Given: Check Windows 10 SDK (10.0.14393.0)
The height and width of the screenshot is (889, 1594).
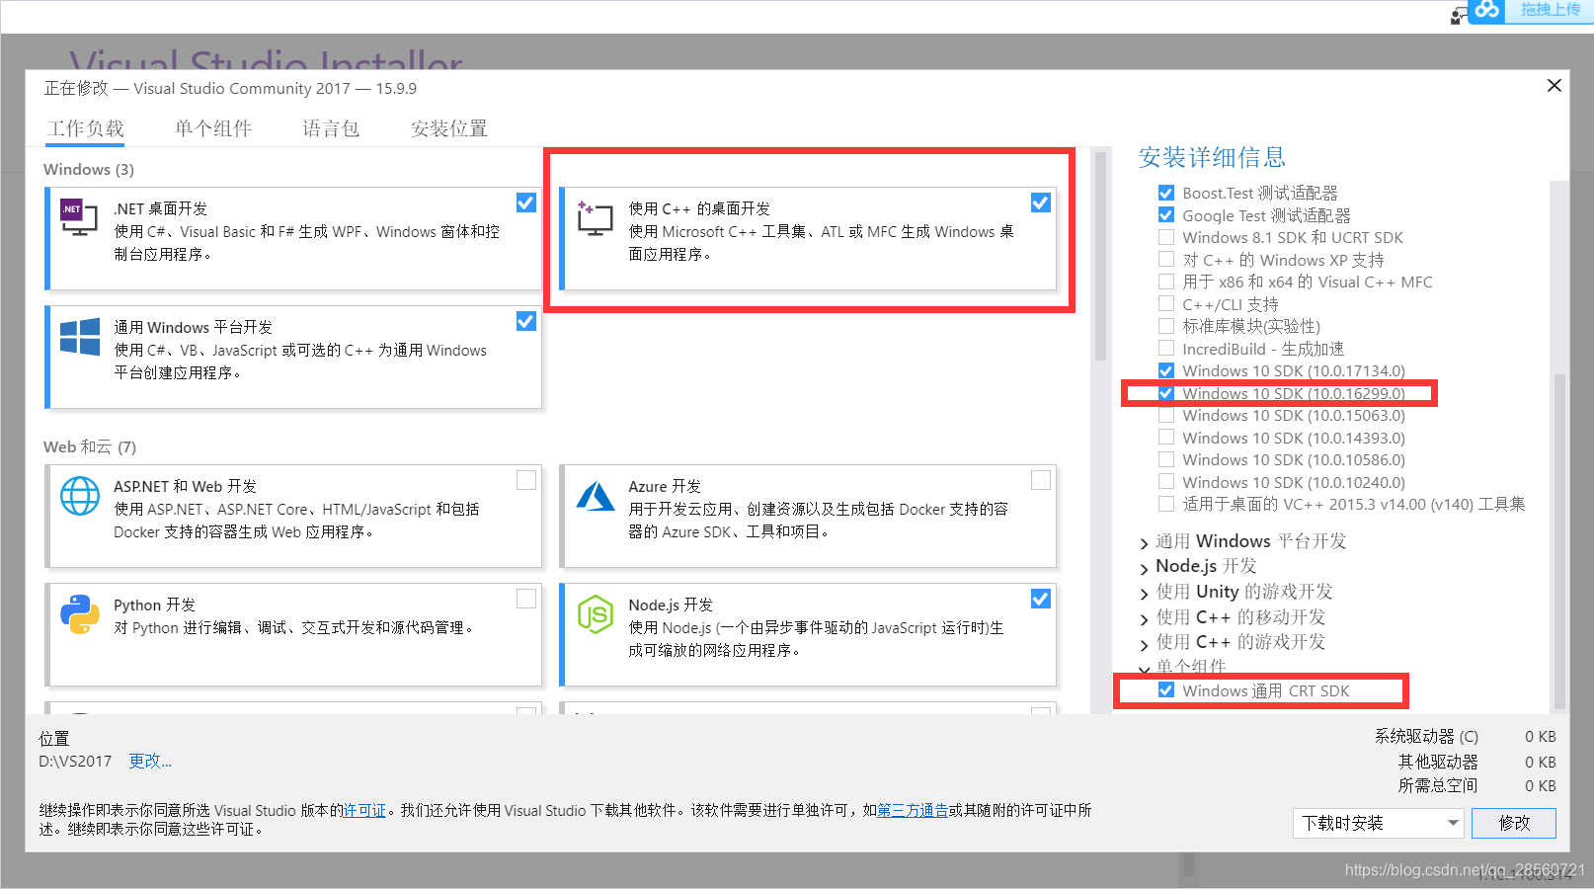Looking at the screenshot, I should coord(1166,438).
